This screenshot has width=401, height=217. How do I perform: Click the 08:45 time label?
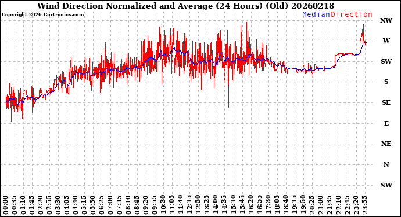(x=137, y=205)
